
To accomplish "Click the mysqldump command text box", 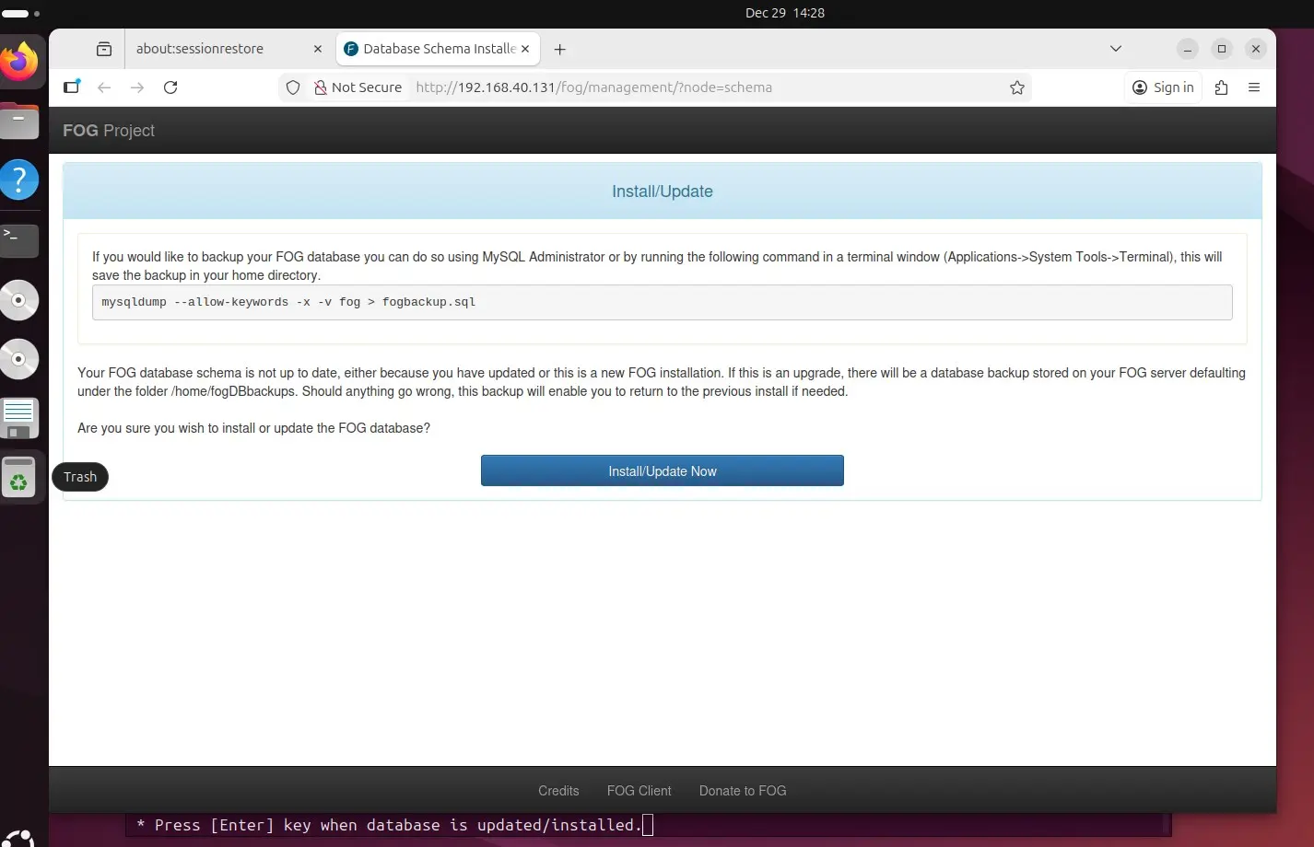I will 662,302.
